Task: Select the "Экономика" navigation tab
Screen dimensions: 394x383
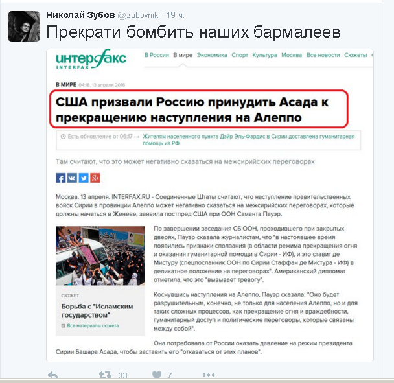Action: (212, 55)
